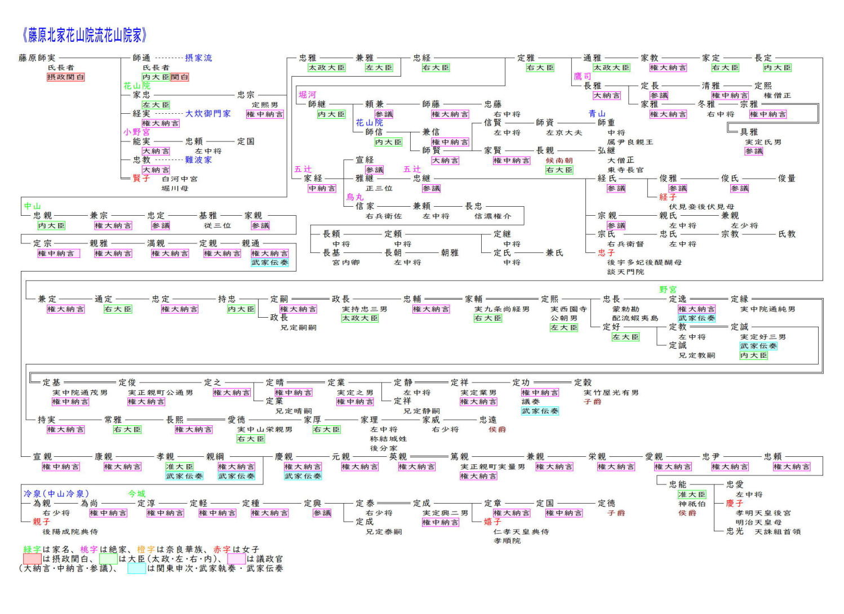Click the magenta 堀河 branch label
The width and height of the screenshot is (844, 614).
click(308, 95)
